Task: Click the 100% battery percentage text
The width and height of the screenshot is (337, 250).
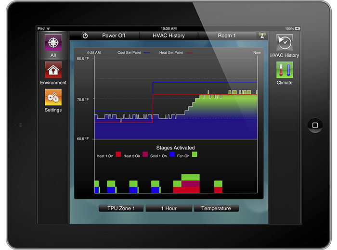Action: click(289, 28)
